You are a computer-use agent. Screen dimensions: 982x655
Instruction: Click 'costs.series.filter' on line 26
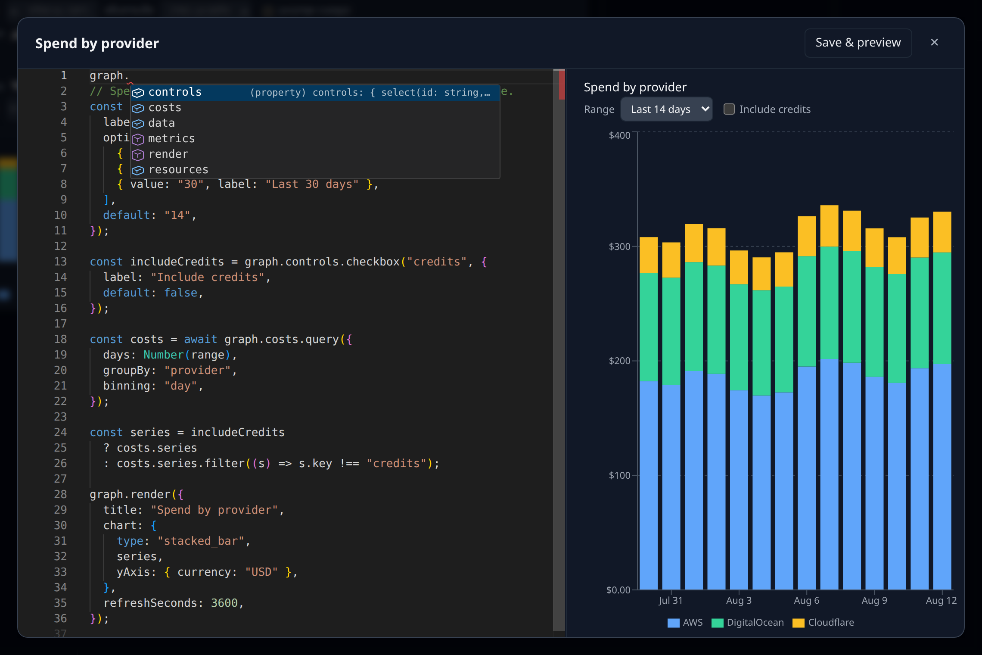coord(180,464)
